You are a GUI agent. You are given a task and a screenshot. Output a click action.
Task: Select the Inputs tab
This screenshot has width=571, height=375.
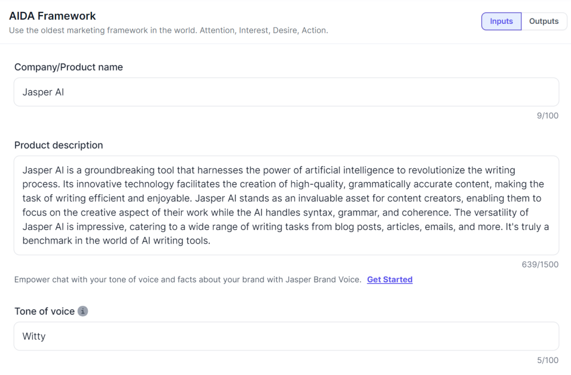[x=501, y=21]
